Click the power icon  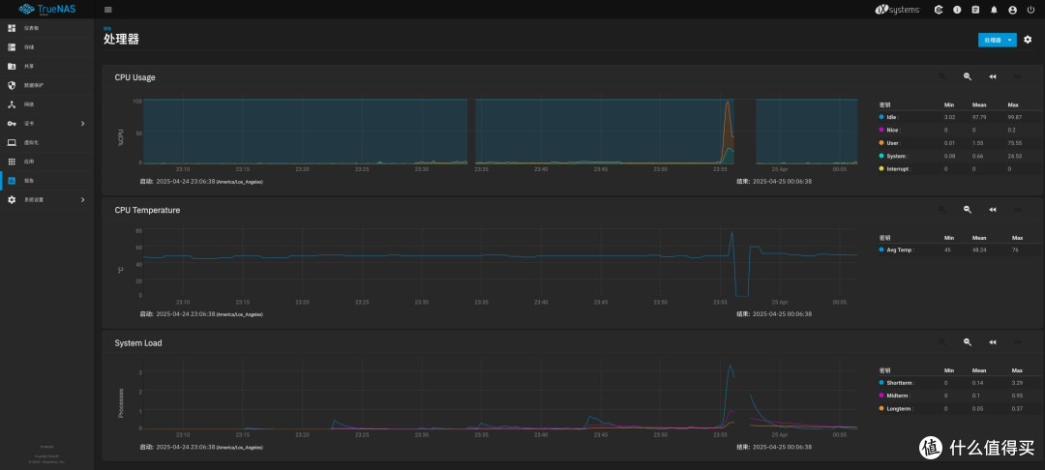coord(1031,10)
